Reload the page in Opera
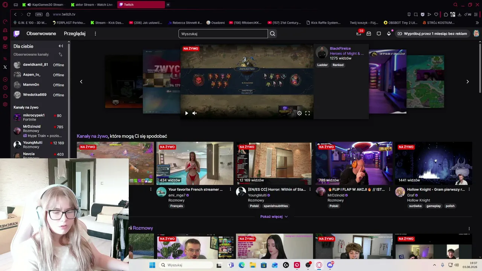This screenshot has height=271, width=482. pos(29,14)
